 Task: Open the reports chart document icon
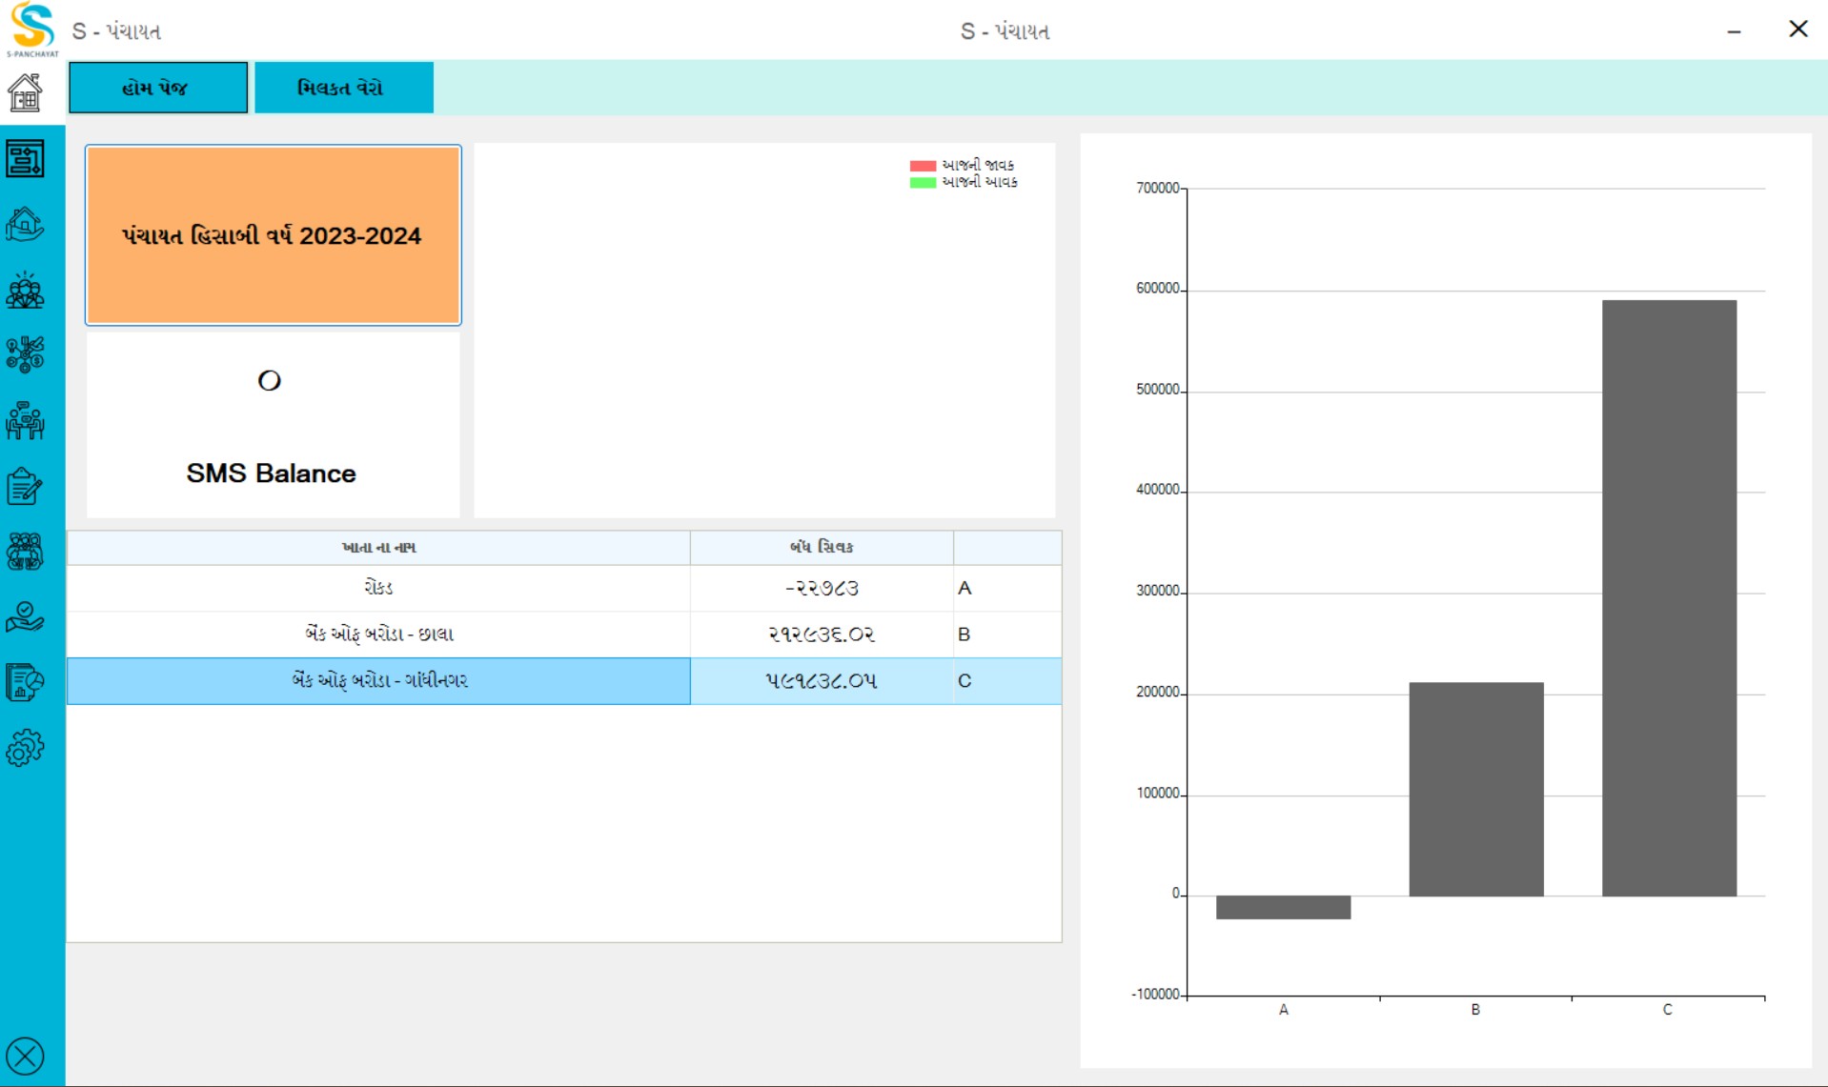point(25,682)
